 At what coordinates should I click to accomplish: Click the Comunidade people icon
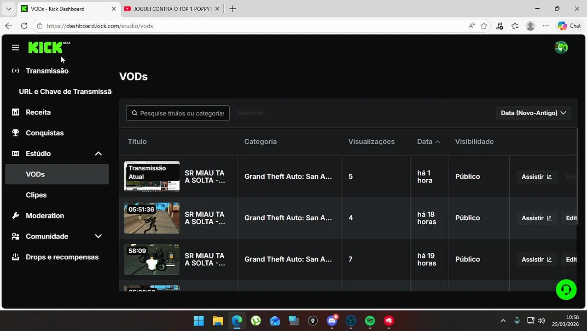(x=16, y=236)
